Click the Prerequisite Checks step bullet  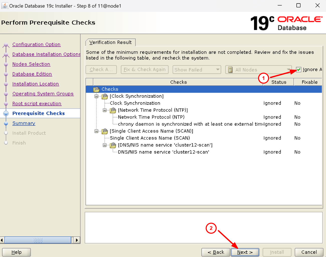tap(6, 113)
